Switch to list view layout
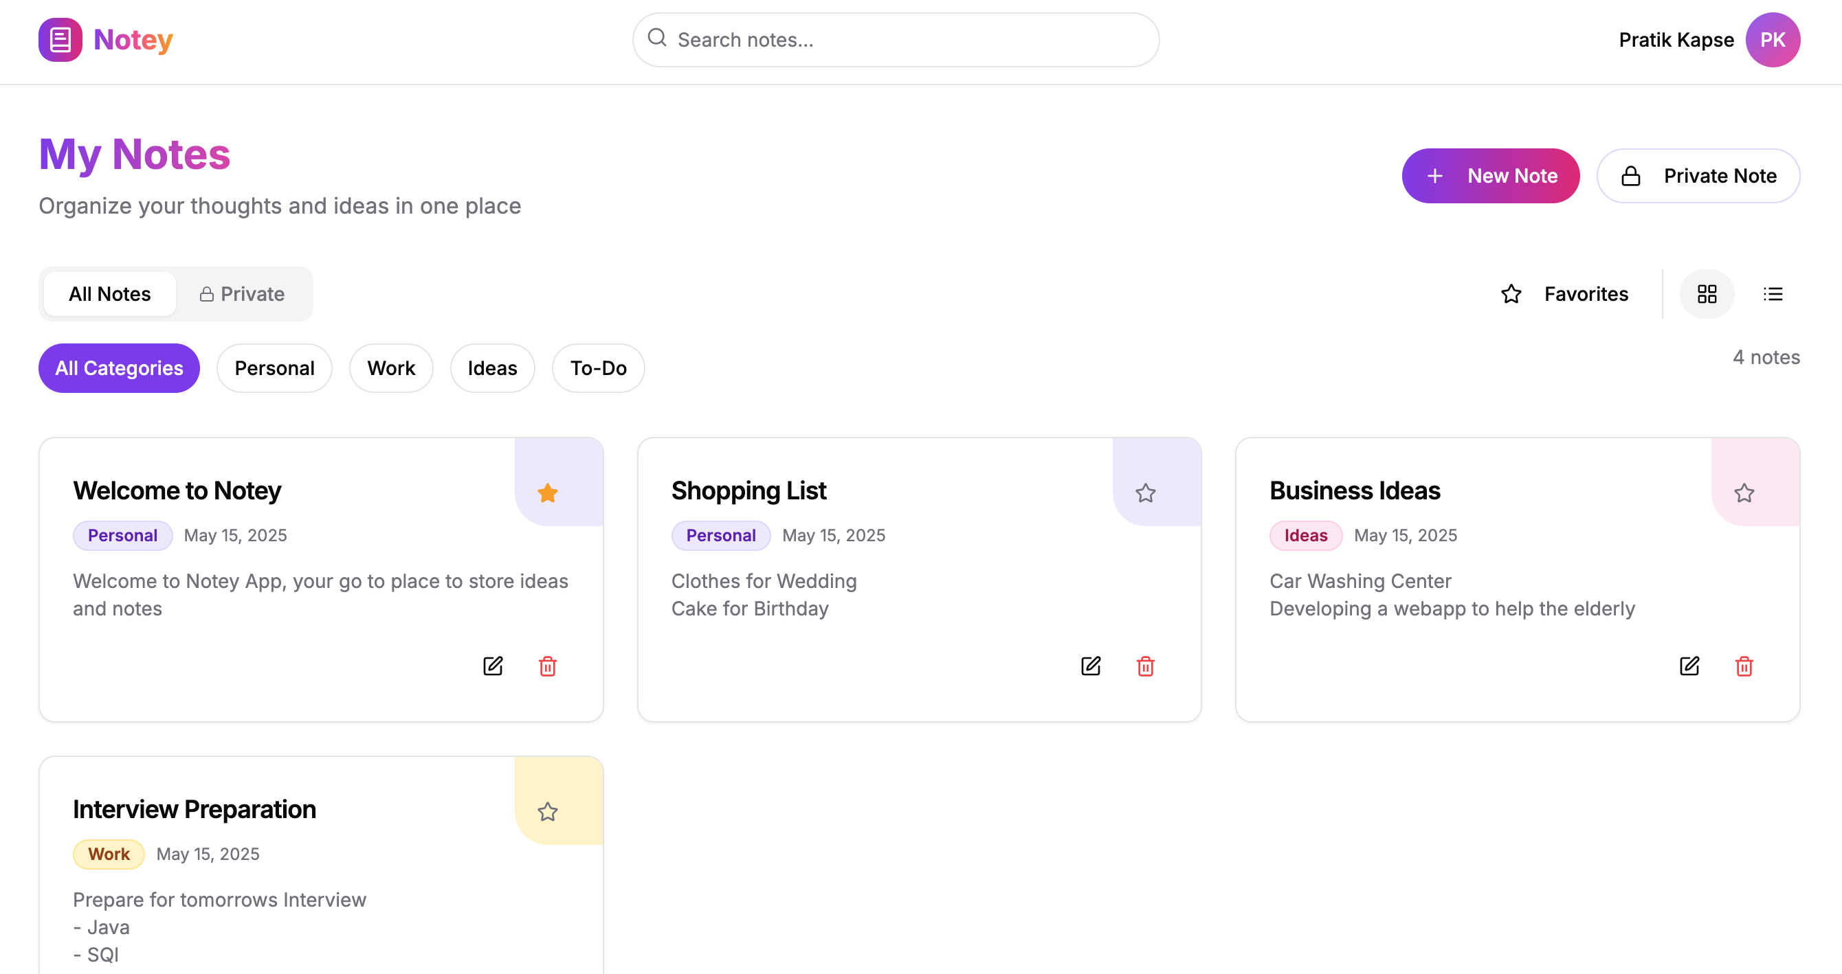1842x974 pixels. click(1773, 294)
